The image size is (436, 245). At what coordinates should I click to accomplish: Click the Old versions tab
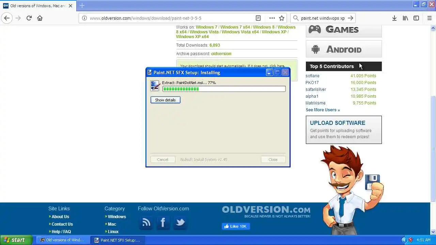pyautogui.click(x=37, y=6)
